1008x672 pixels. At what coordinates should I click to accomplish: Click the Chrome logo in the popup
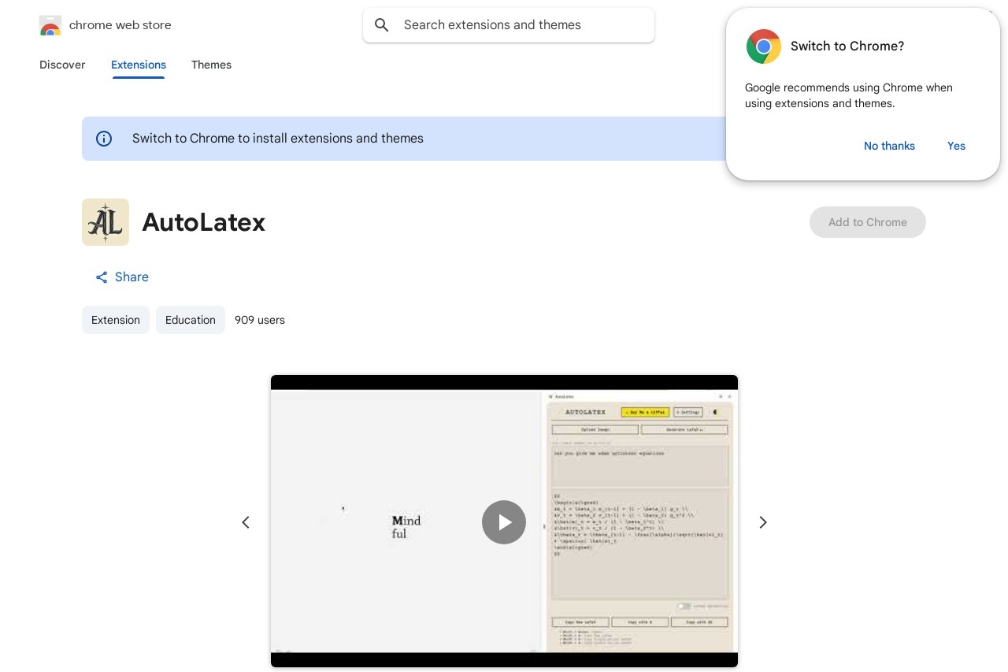pyautogui.click(x=764, y=46)
